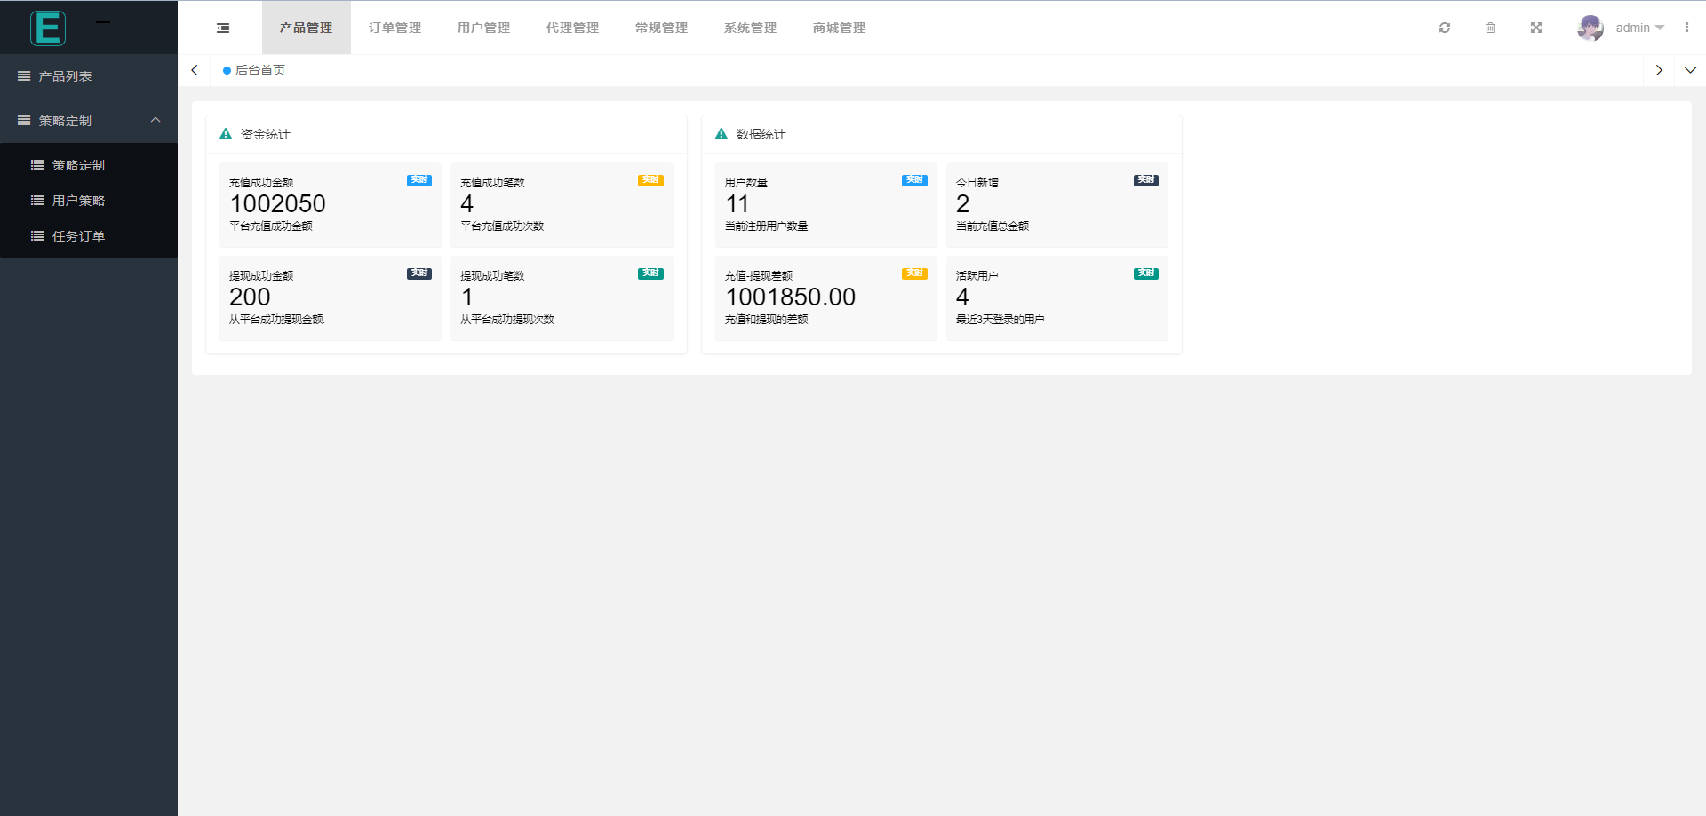Click the blue badge on 充值成功金额 card

coord(419,180)
